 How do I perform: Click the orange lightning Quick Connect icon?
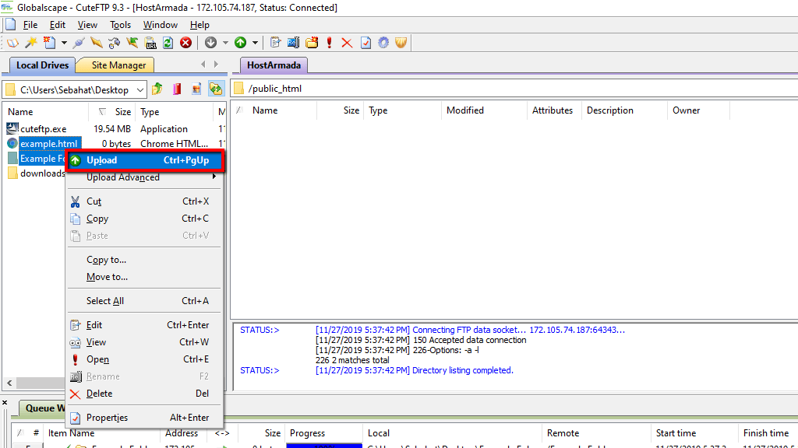(96, 43)
